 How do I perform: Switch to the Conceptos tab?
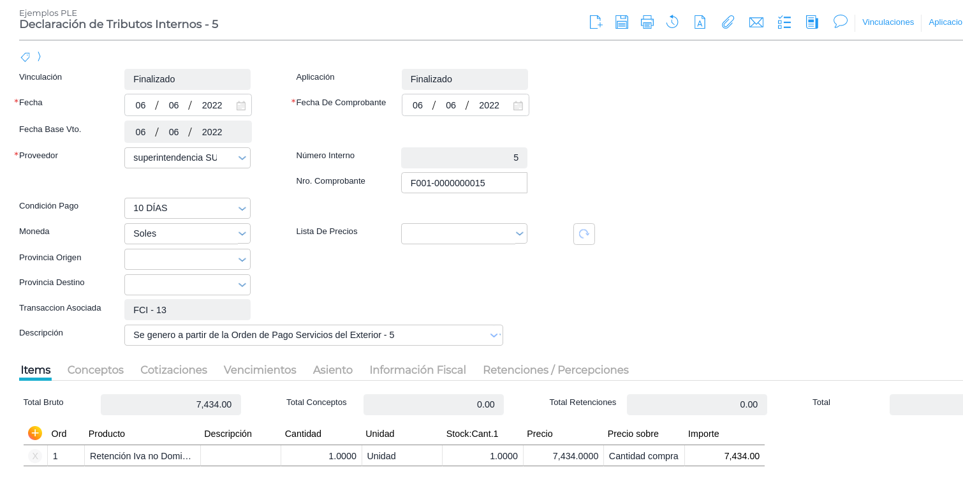tap(96, 370)
